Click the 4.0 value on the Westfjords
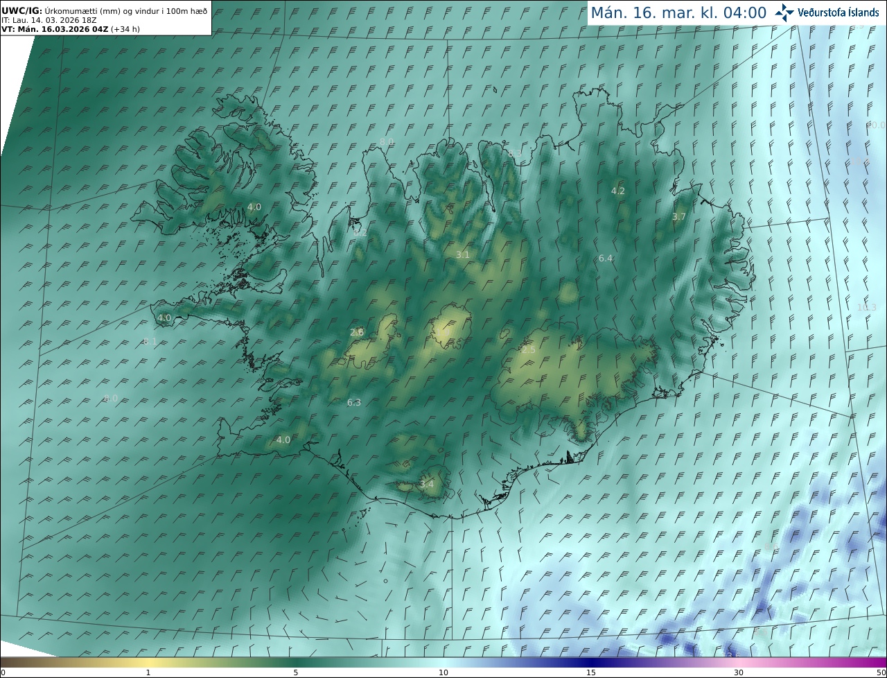Image resolution: width=887 pixels, height=678 pixels. [254, 207]
